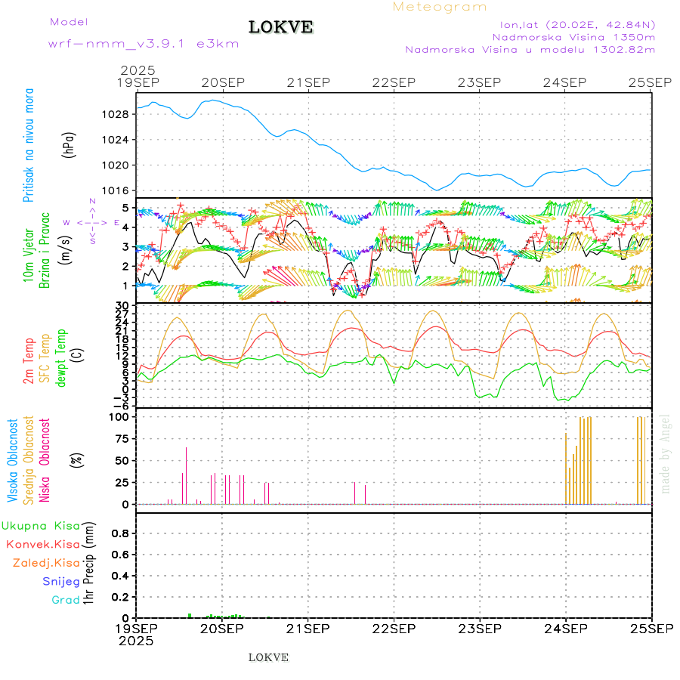Click Nadmorska Visina u modelu 1302.82m

tap(530, 50)
